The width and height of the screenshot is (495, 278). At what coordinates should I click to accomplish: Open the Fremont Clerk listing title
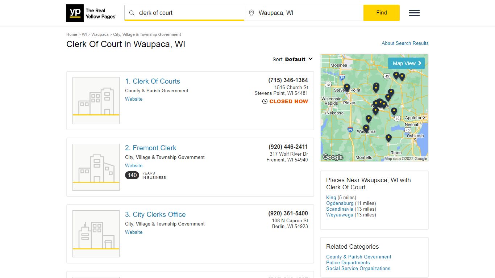click(x=151, y=148)
